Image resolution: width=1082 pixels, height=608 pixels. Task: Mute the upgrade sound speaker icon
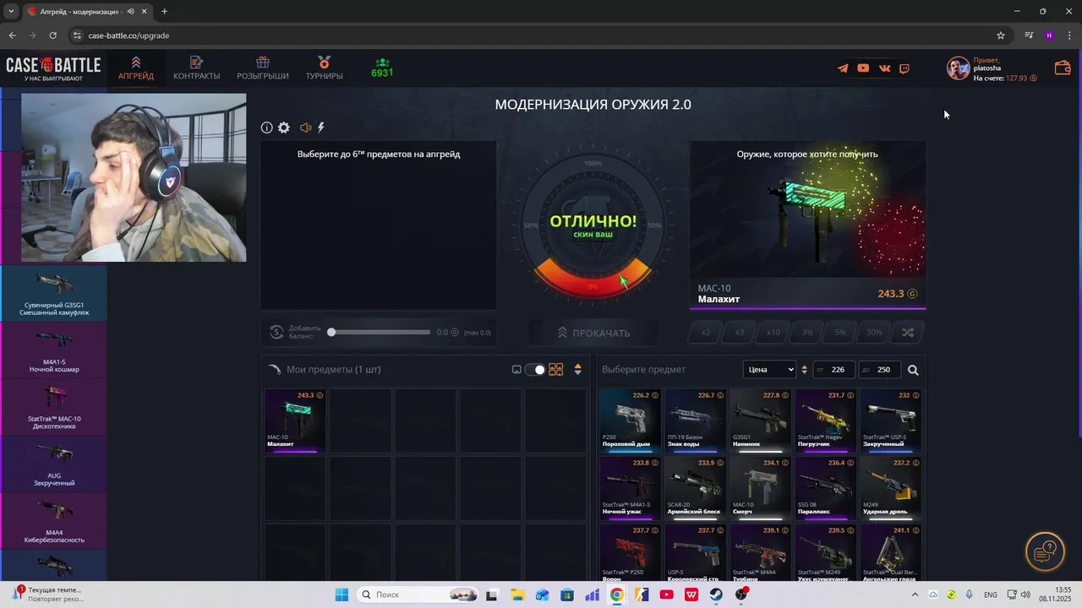pos(305,128)
